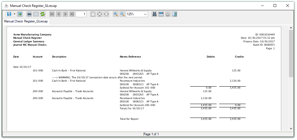The image size is (297, 140).
Task: Click the vertical scrollbar up arrow
Action: [291, 28]
